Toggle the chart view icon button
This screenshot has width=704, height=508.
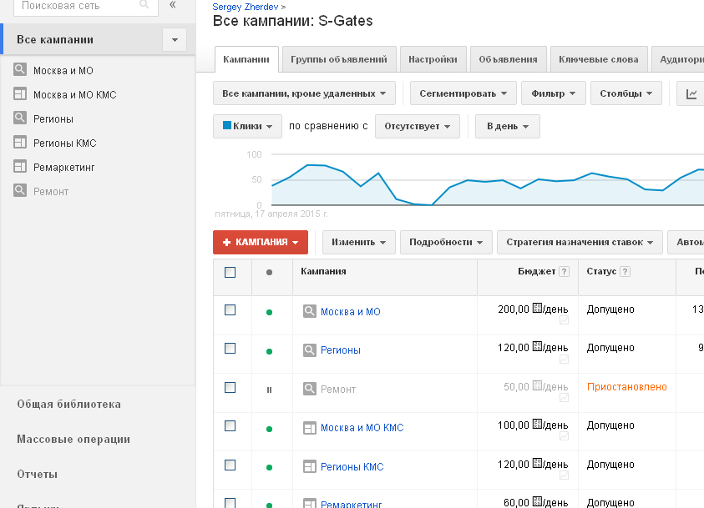[691, 93]
